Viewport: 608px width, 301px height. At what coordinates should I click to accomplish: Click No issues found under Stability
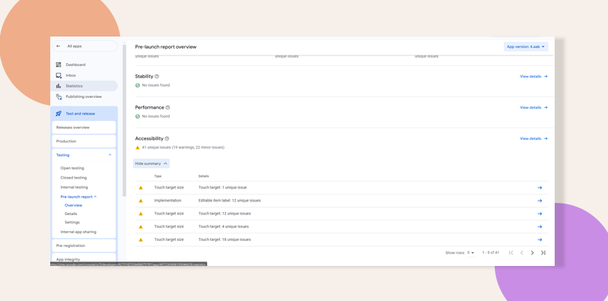pyautogui.click(x=156, y=85)
